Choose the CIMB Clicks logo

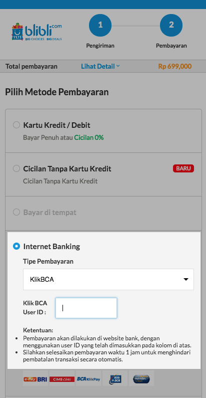pos(62,379)
